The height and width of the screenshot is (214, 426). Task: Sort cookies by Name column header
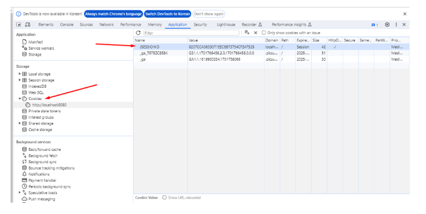pyautogui.click(x=160, y=40)
